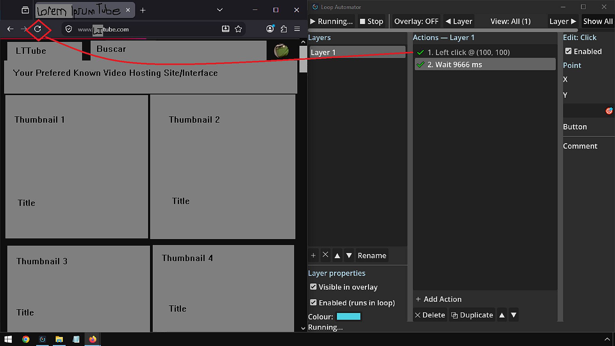Open Windows Start menu
615x346 pixels.
(8, 339)
